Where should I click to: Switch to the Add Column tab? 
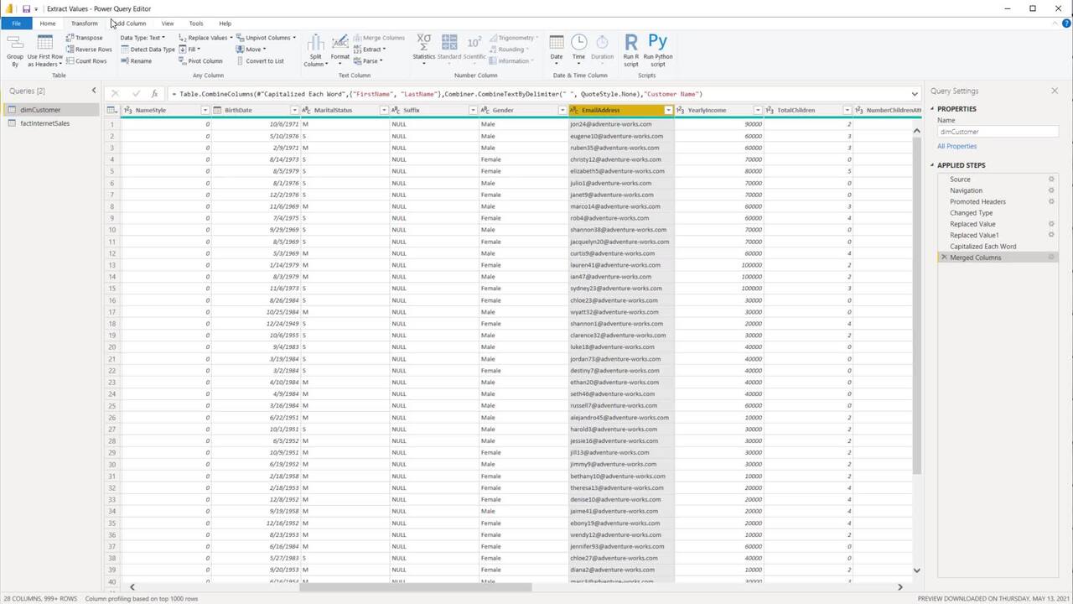[x=129, y=23]
